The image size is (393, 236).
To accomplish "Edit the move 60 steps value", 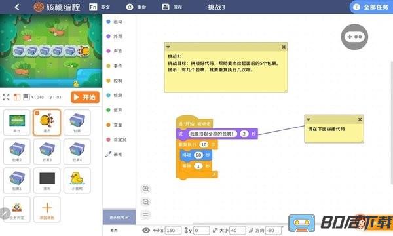I will point(198,155).
